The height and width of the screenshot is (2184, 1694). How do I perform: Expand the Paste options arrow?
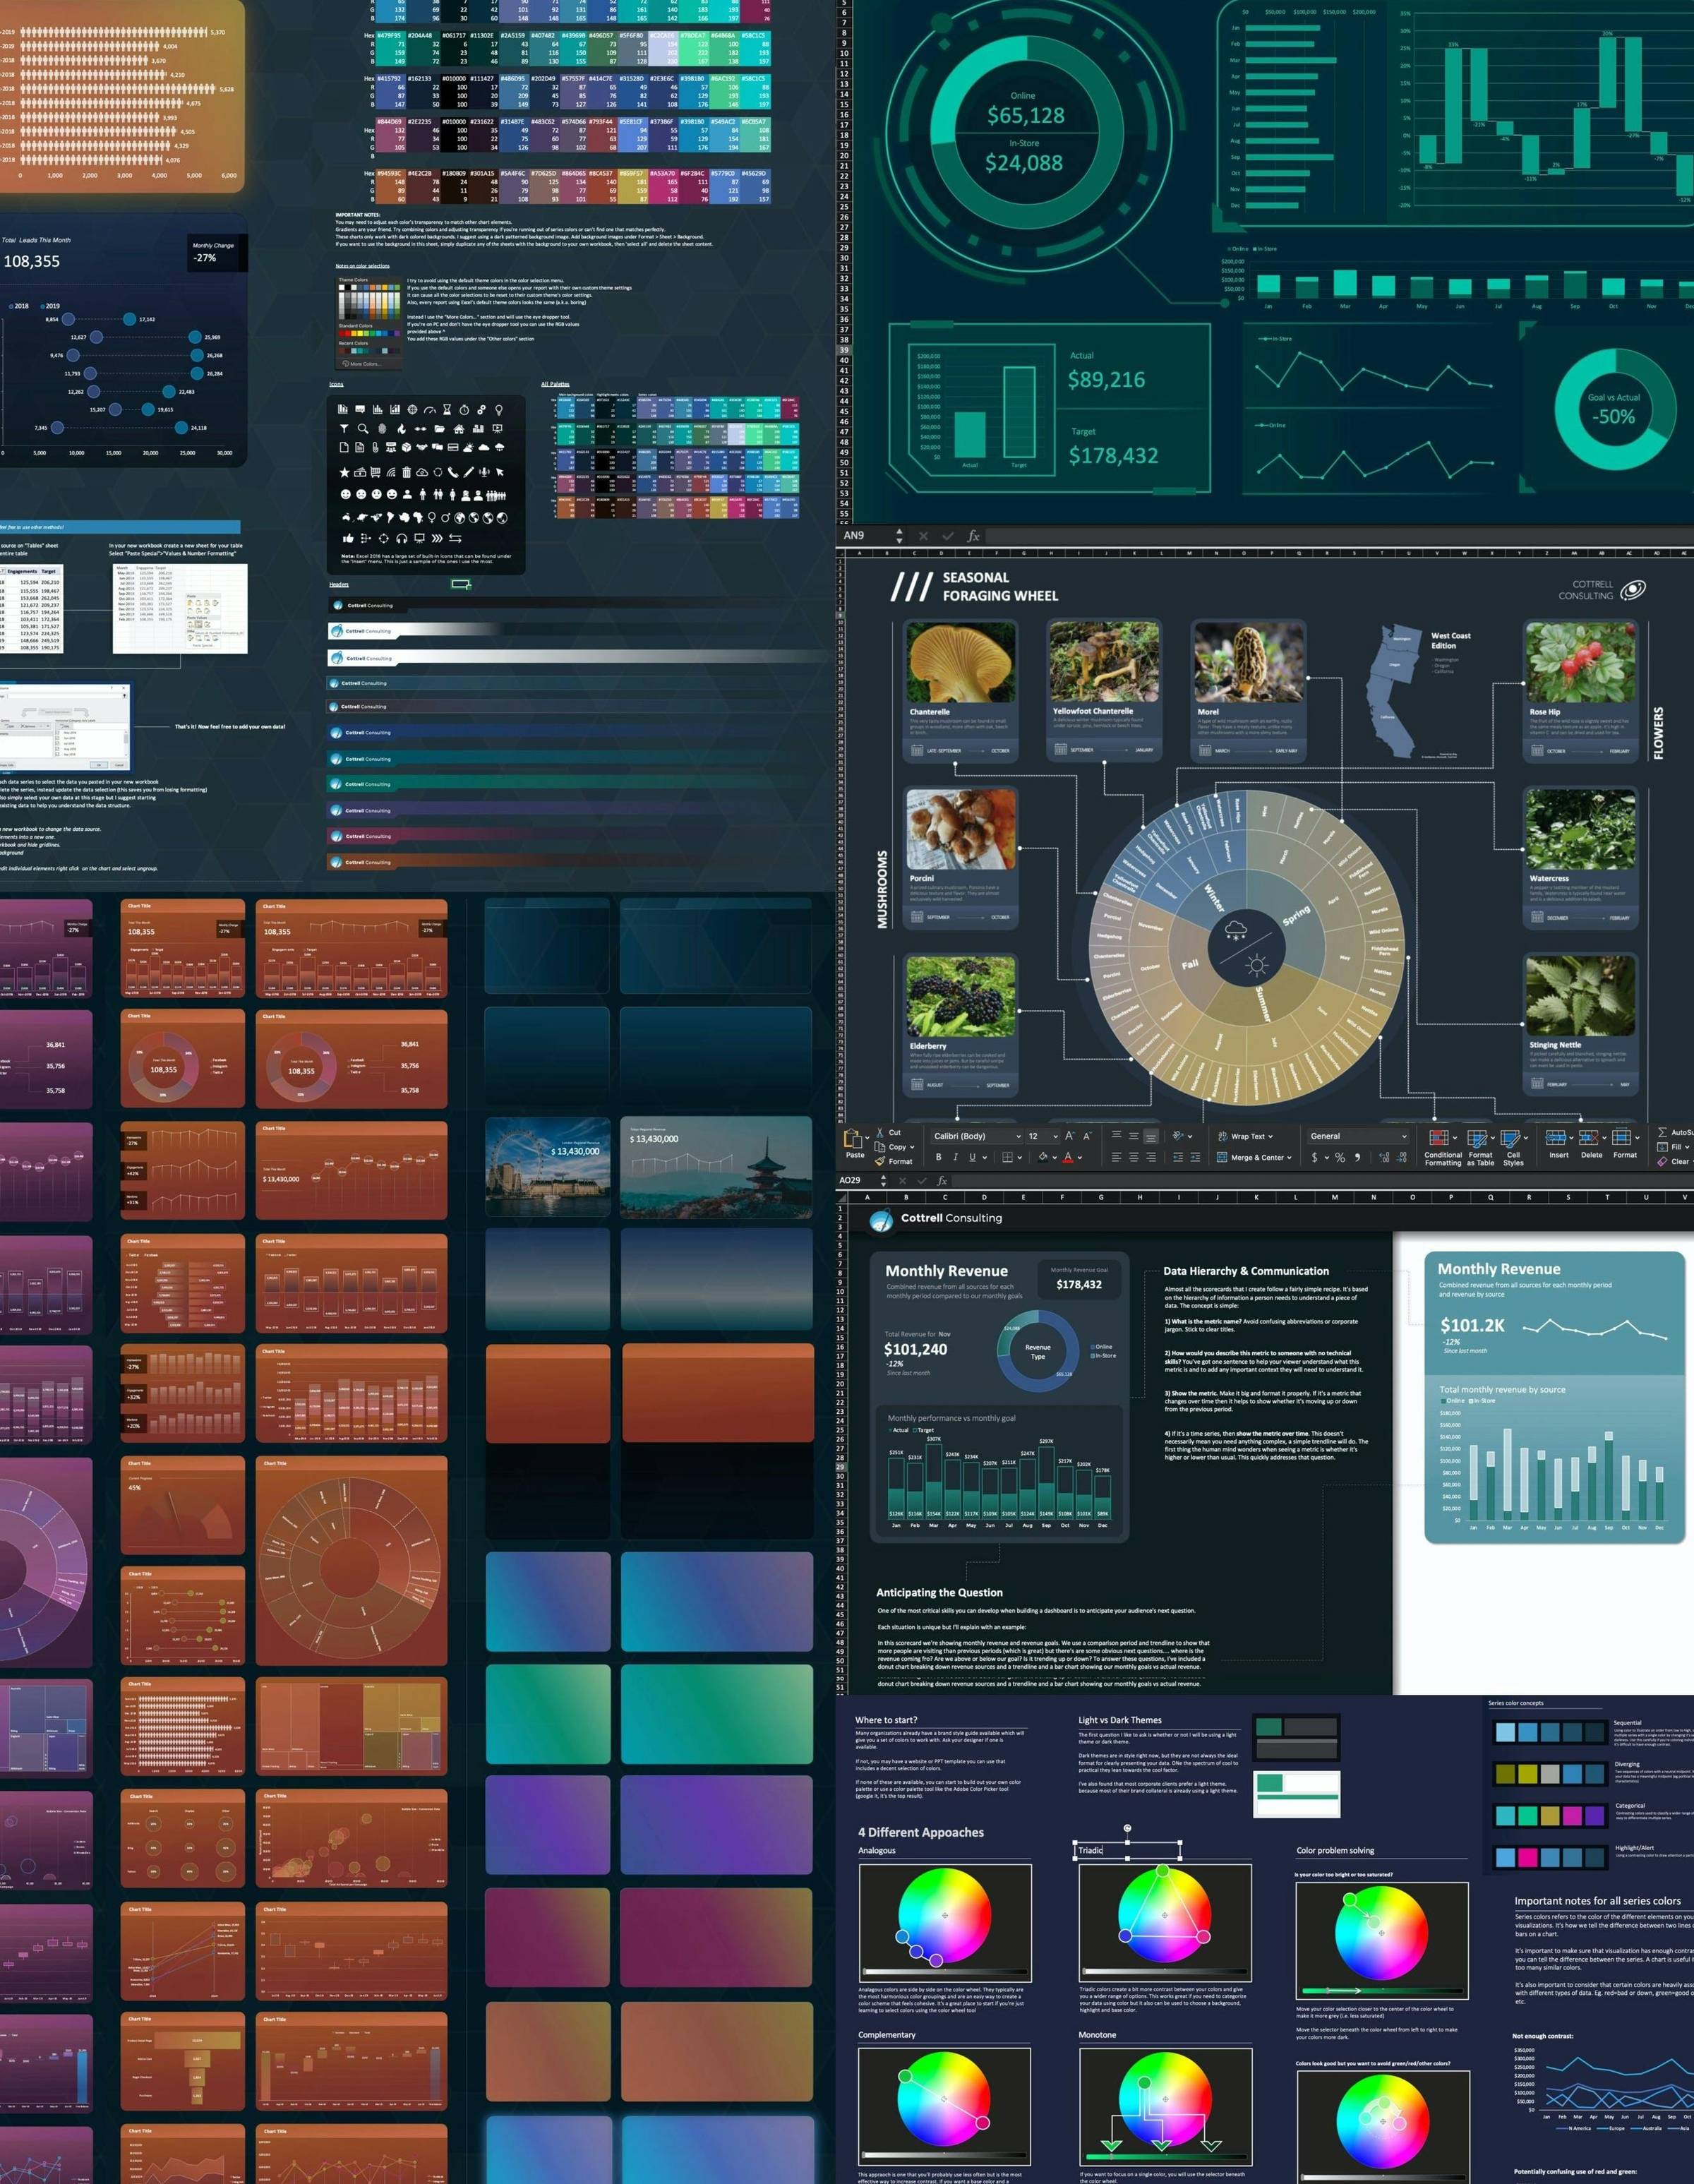click(867, 1138)
